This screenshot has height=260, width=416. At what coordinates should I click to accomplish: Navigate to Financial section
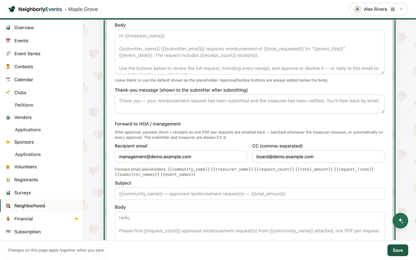click(x=42, y=219)
